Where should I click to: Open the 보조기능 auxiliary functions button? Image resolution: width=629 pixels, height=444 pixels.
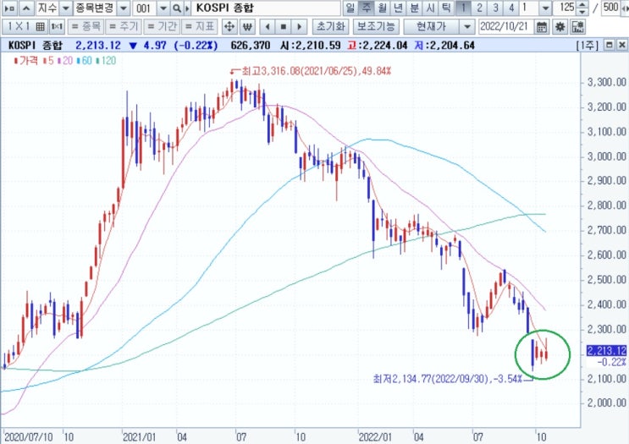(x=376, y=27)
